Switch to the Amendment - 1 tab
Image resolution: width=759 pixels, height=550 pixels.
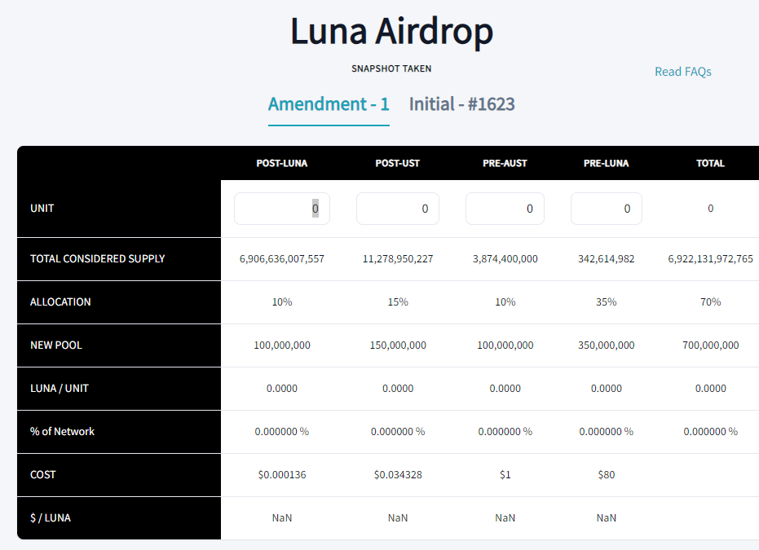(329, 104)
